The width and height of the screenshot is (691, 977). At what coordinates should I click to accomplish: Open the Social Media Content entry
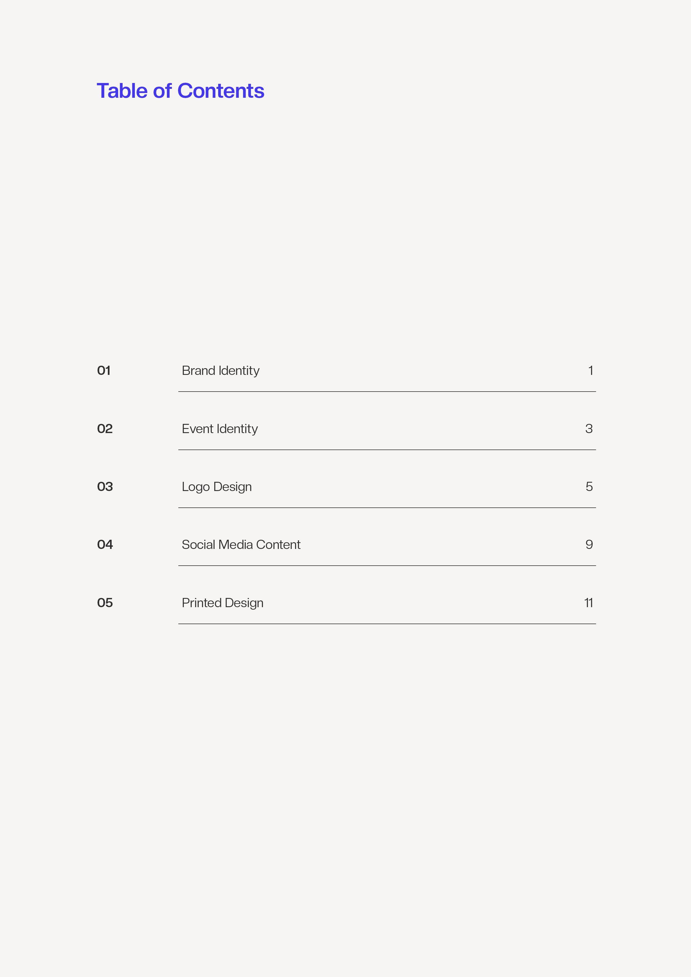[x=241, y=545]
